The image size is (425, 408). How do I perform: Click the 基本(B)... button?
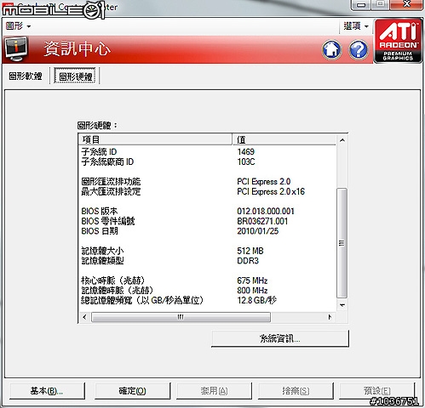tap(47, 391)
